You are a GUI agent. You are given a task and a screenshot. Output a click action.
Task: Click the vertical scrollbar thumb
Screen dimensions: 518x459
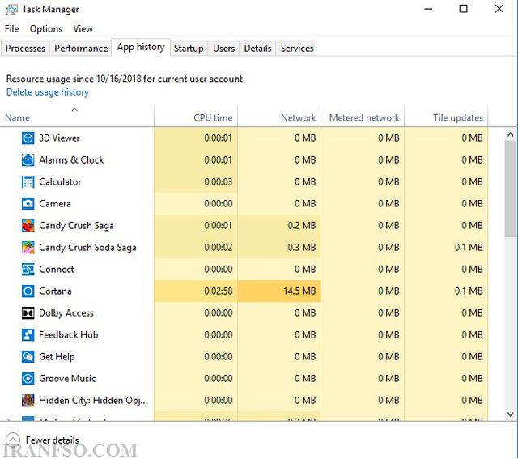pyautogui.click(x=511, y=189)
